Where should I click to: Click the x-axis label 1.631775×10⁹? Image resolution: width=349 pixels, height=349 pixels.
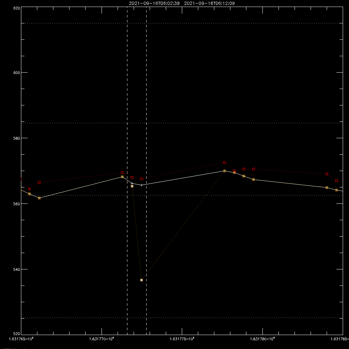pyautogui.click(x=182, y=339)
